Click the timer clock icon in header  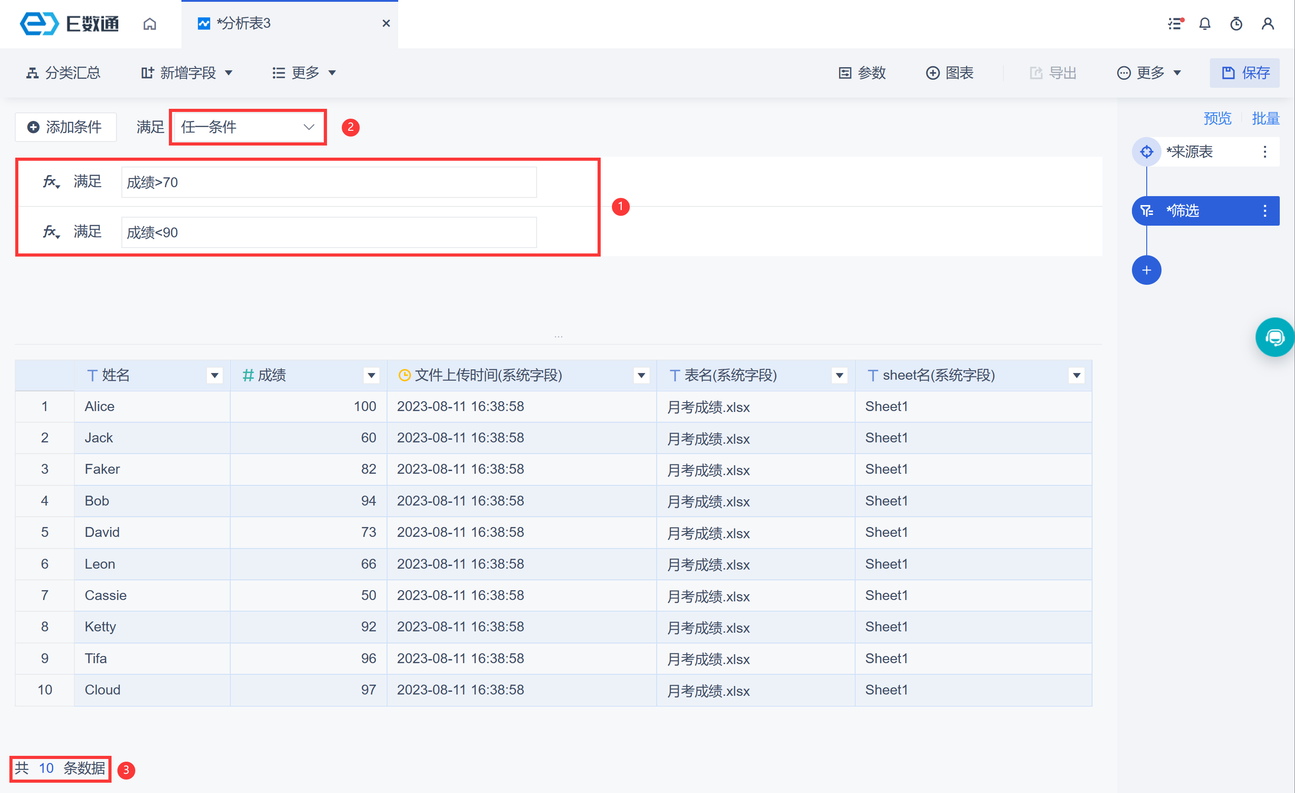(1236, 24)
